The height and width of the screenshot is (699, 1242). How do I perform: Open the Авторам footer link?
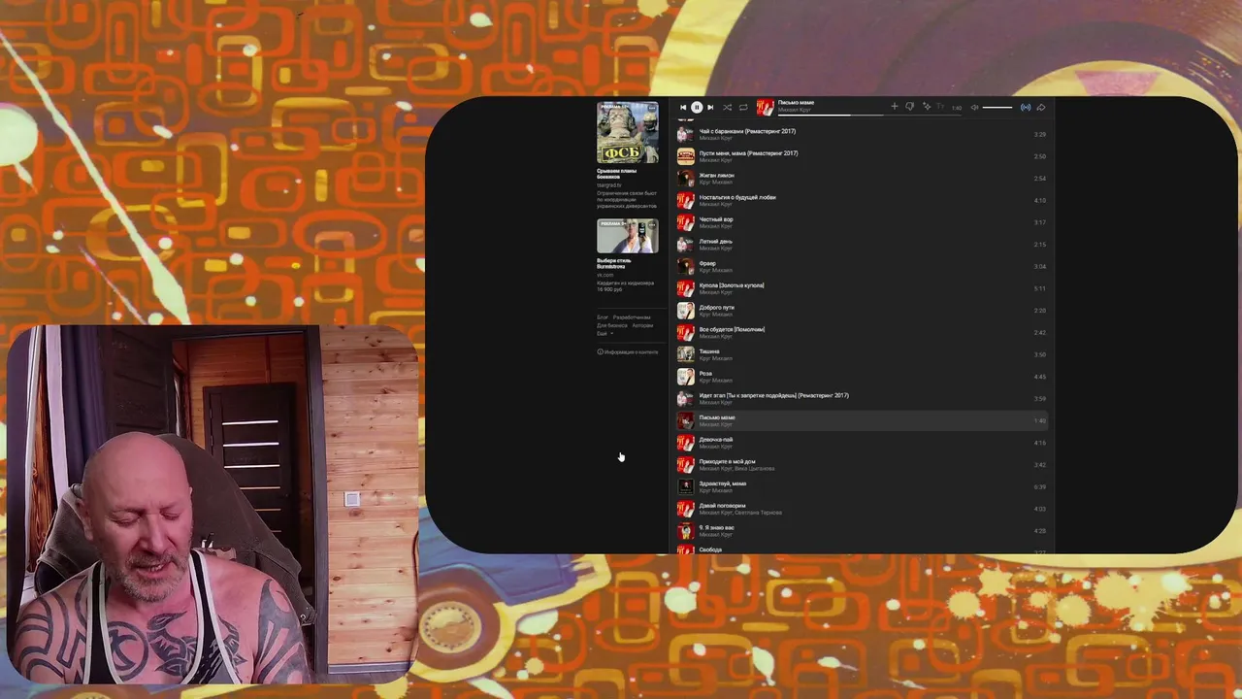pos(642,325)
